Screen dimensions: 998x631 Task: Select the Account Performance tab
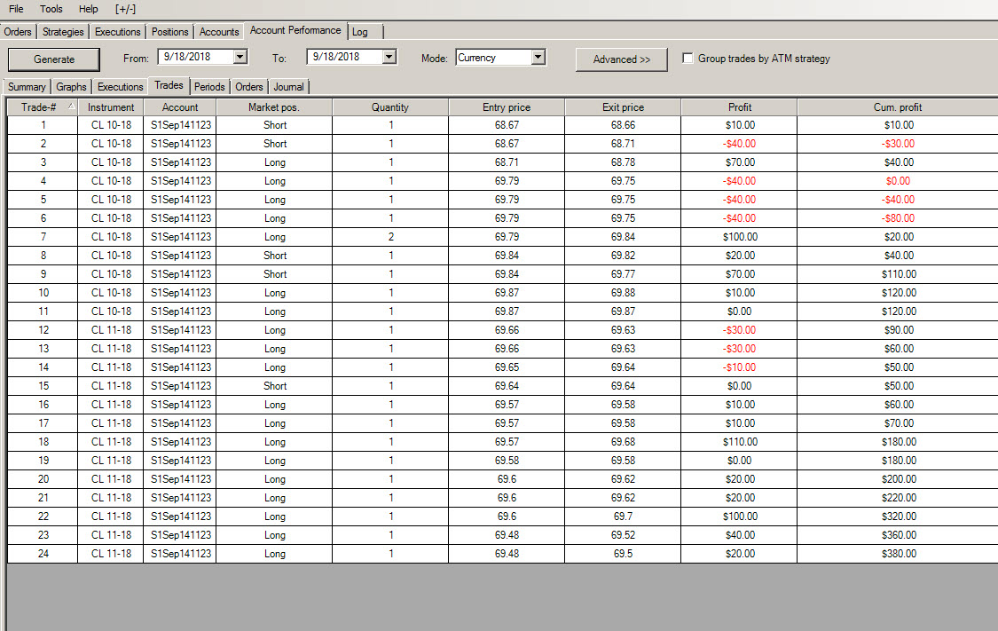(295, 30)
